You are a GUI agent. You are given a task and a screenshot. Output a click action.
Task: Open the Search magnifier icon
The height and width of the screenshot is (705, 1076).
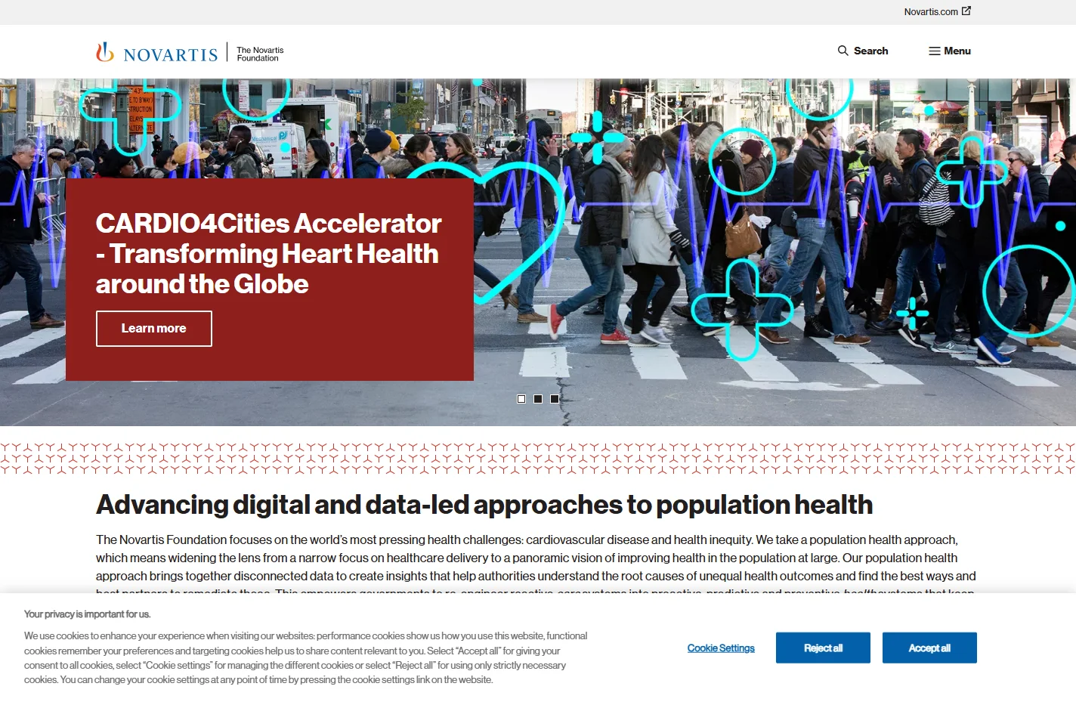tap(843, 51)
